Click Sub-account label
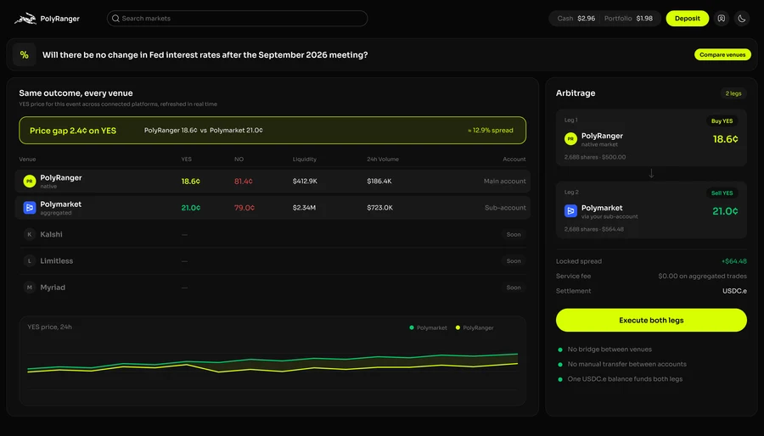Image resolution: width=764 pixels, height=436 pixels. pos(505,208)
